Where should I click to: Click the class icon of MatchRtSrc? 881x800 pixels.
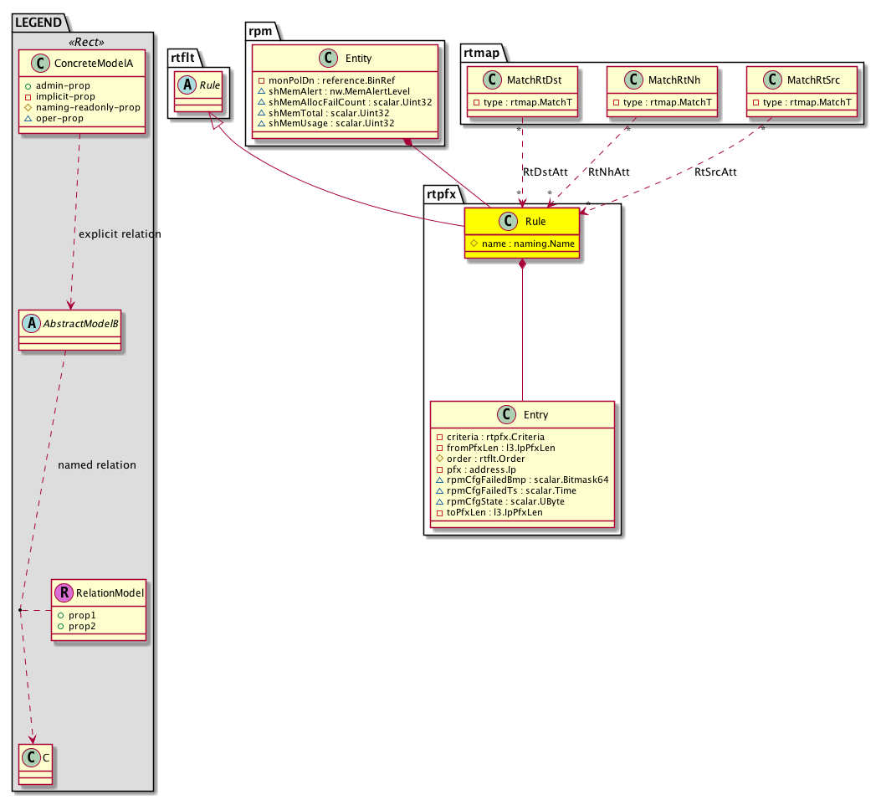click(773, 79)
